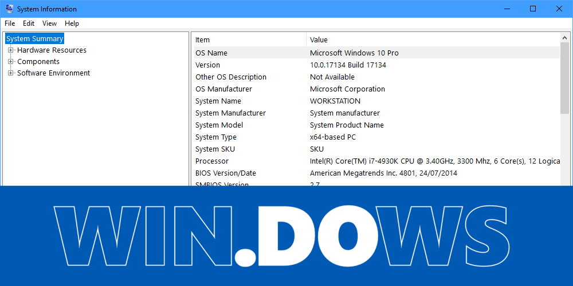This screenshot has width=573, height=286.
Task: Click the System Information app icon in title bar
Action: (10, 9)
